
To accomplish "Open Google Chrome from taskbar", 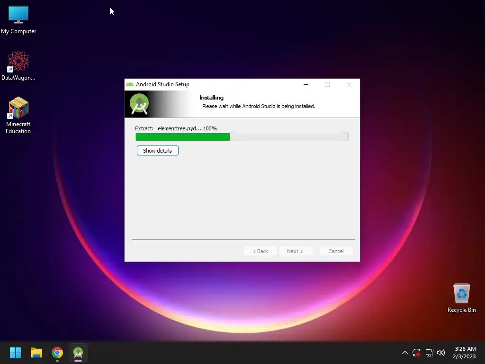I will [x=57, y=353].
